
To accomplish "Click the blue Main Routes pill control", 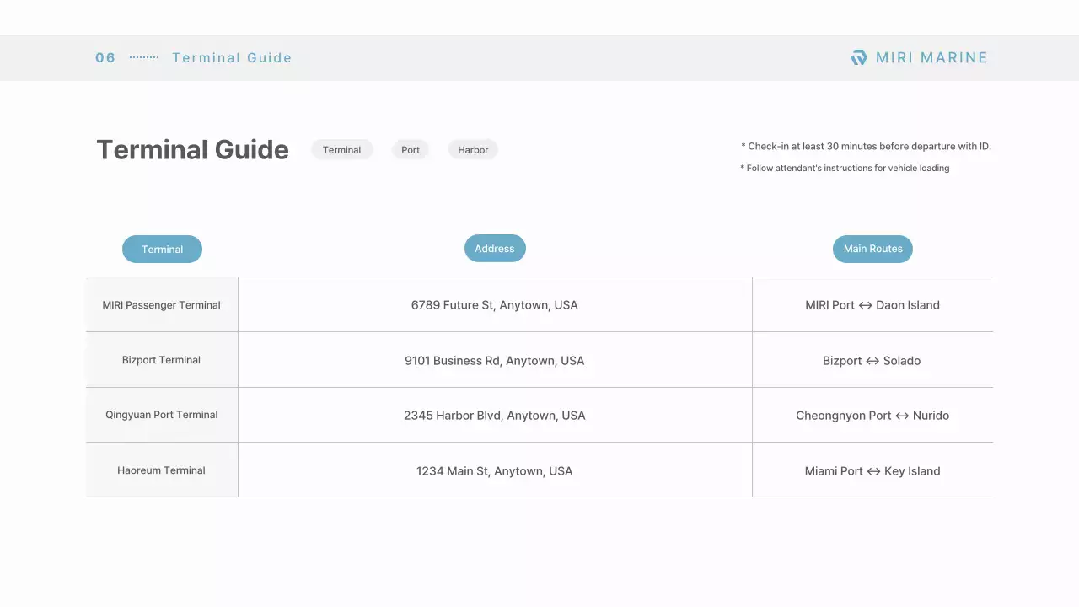I will 872,249.
